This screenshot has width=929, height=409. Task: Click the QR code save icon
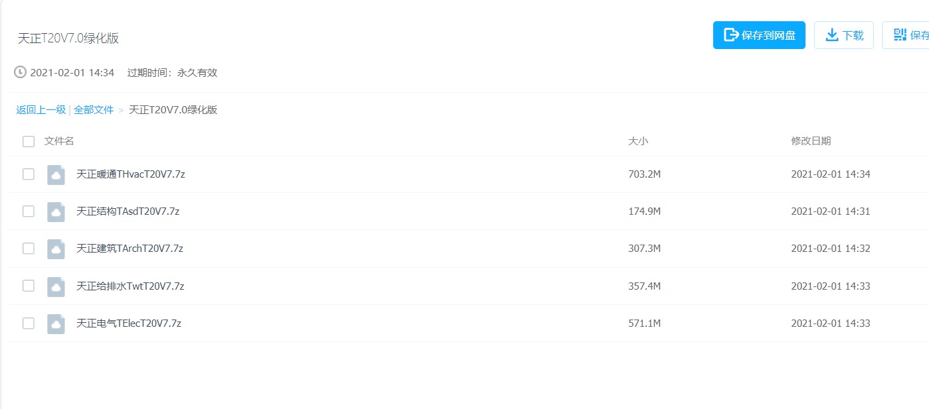click(900, 35)
